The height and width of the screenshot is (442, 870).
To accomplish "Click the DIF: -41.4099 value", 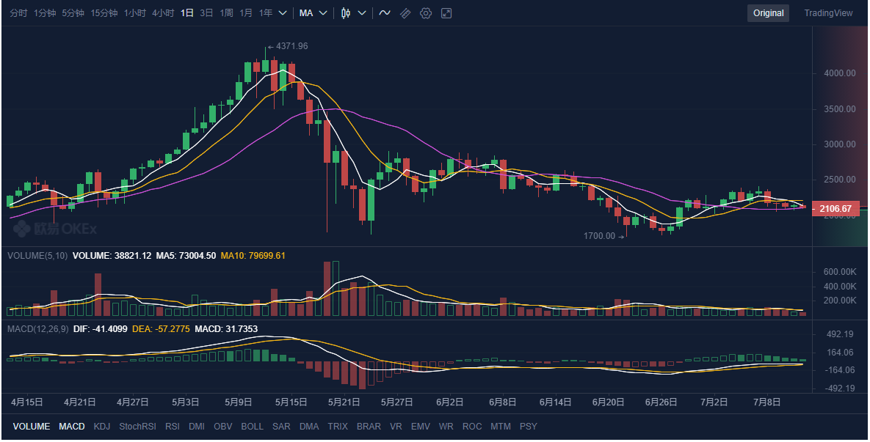I will click(101, 329).
